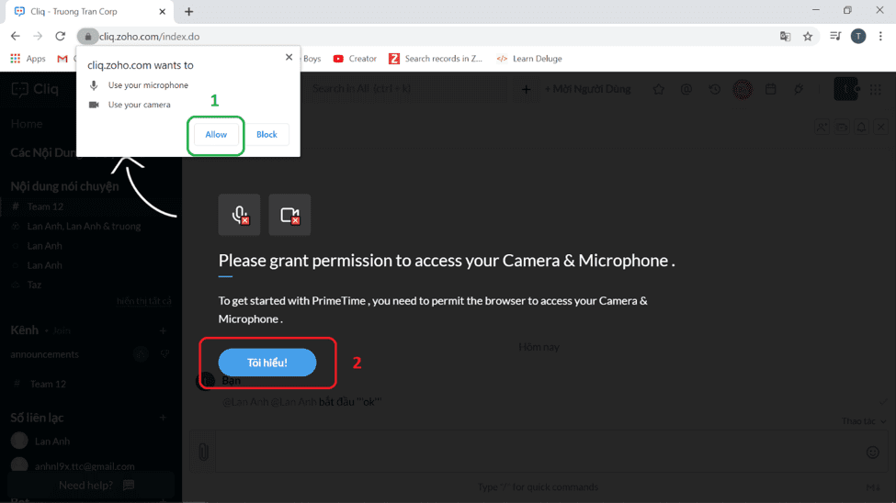Open the announcements channel

click(44, 354)
